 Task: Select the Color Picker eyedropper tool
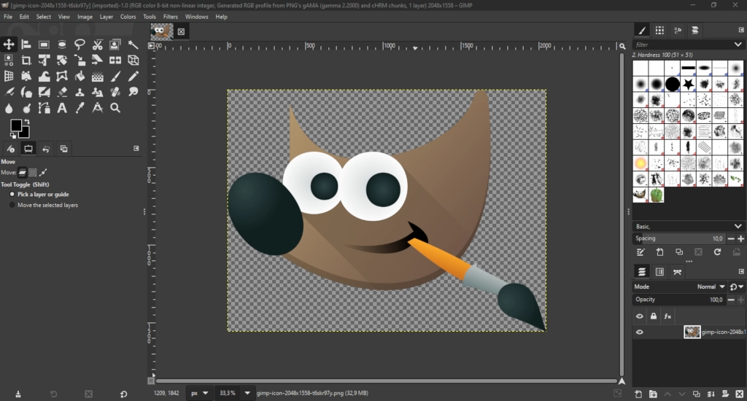click(x=80, y=108)
